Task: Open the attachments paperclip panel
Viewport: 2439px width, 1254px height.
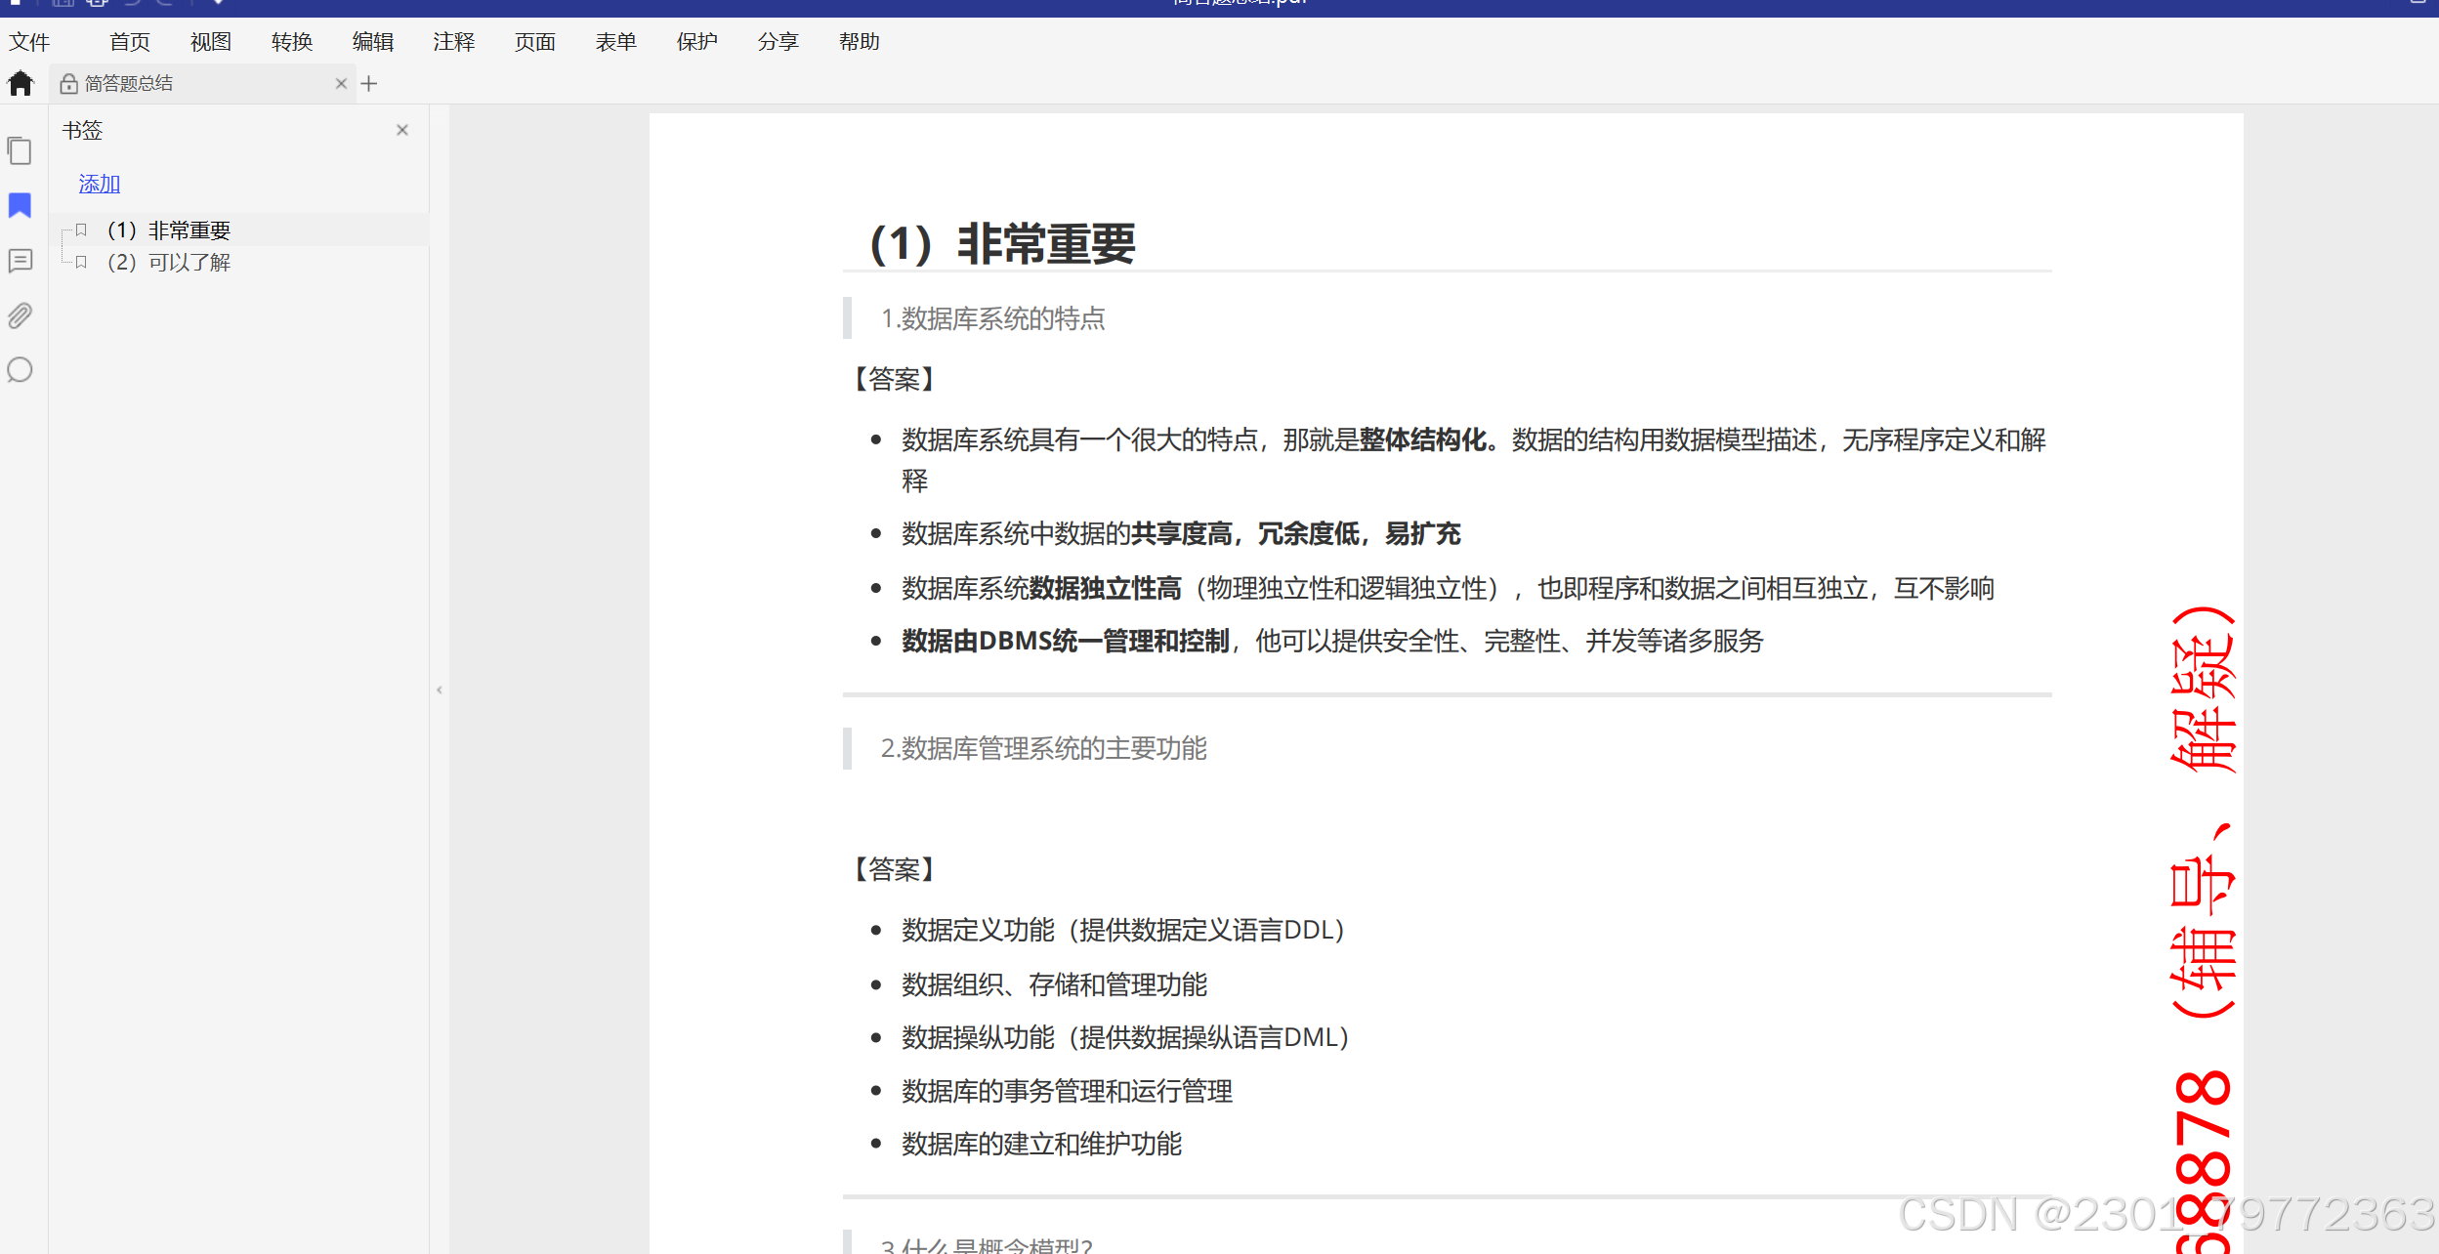Action: [x=20, y=315]
